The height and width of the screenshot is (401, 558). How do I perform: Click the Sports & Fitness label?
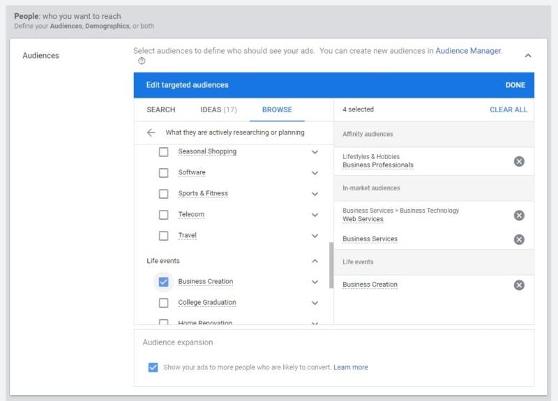203,194
